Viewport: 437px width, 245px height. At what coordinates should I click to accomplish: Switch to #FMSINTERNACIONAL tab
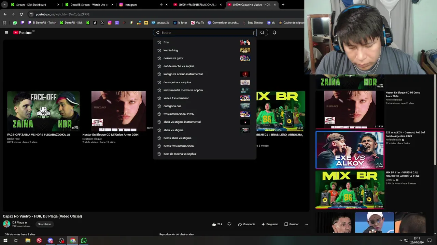pos(198,5)
